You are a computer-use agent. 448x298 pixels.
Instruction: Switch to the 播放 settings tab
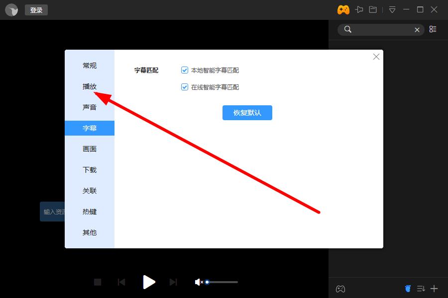90,86
